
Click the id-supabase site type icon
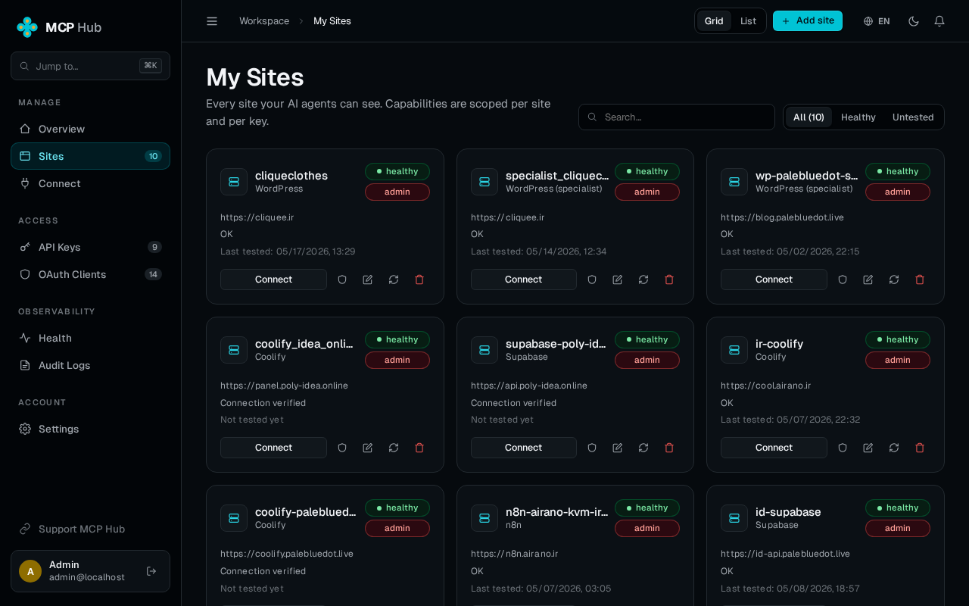pyautogui.click(x=734, y=518)
